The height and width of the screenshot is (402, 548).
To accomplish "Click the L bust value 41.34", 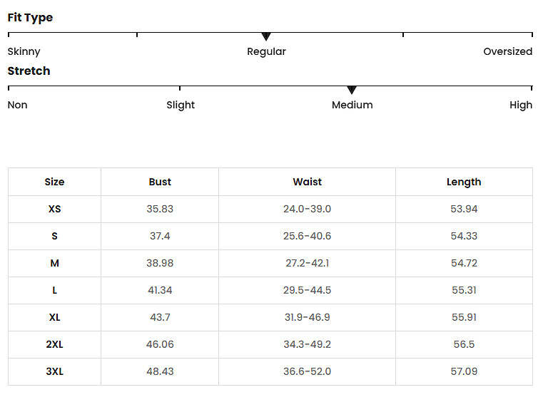I will coord(160,290).
